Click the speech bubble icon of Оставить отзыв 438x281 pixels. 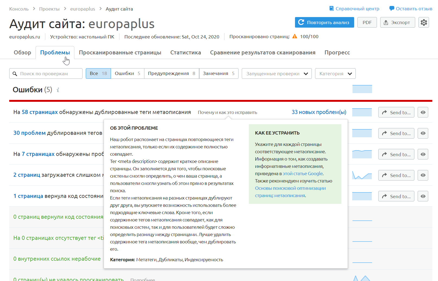coord(392,9)
